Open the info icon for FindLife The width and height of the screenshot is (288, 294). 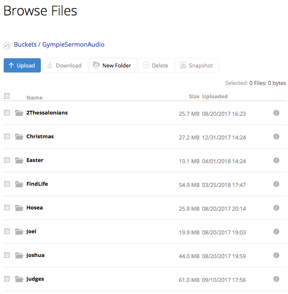pyautogui.click(x=276, y=184)
